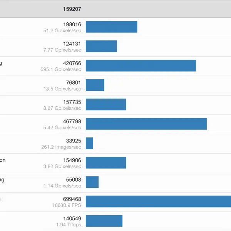Click the 55008 blue bar
The height and width of the screenshot is (231, 231).
pos(92,182)
